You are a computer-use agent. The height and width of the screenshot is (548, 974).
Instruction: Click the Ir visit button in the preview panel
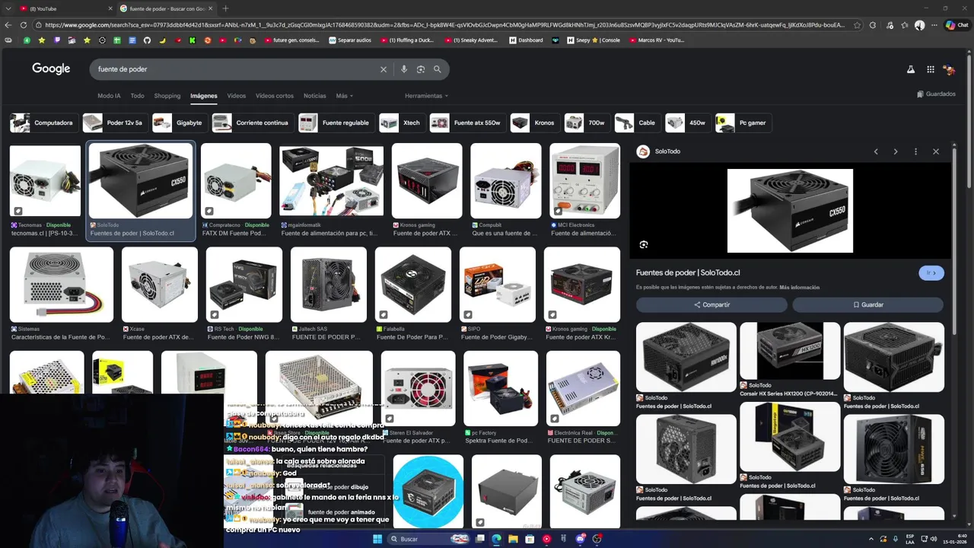(931, 272)
